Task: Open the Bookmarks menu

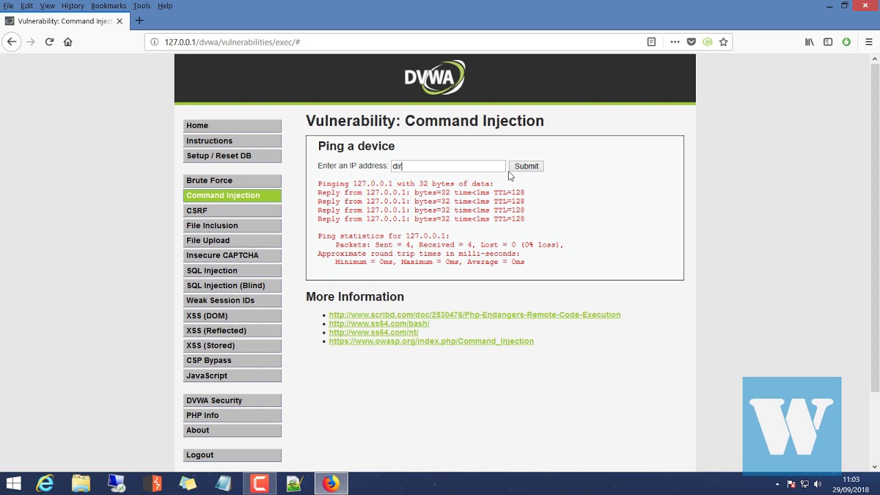Action: click(109, 5)
